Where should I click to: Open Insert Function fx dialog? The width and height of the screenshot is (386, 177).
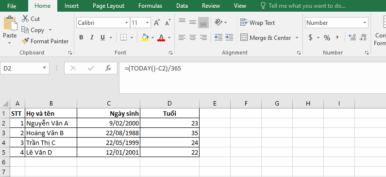[108, 68]
